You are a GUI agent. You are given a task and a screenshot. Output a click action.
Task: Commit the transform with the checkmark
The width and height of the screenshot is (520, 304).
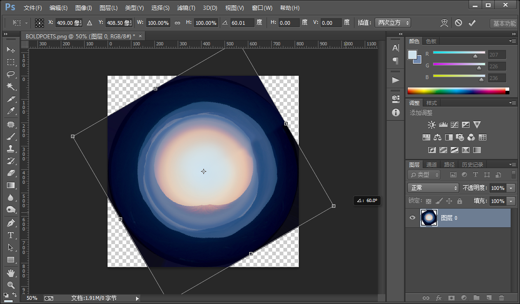click(472, 23)
